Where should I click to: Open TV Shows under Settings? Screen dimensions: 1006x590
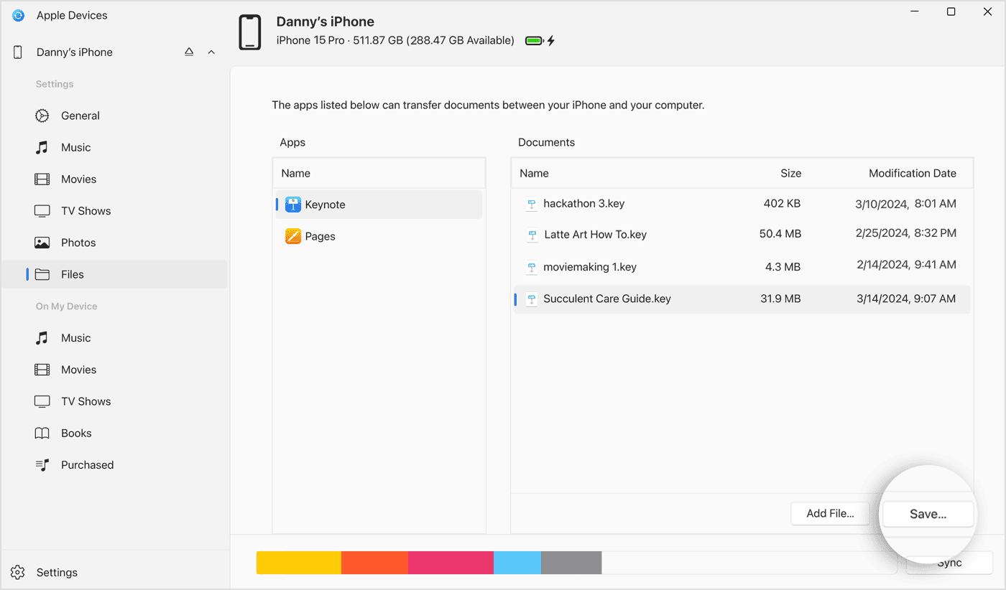point(84,210)
